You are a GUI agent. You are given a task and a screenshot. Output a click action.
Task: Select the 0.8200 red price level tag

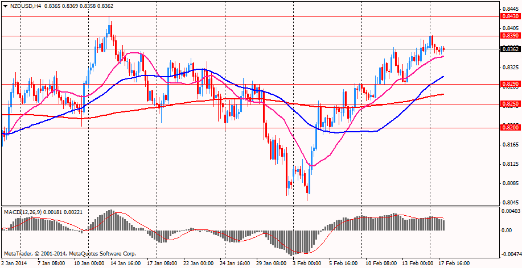(509, 128)
